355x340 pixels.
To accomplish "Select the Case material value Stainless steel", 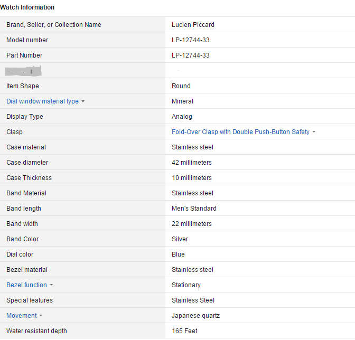I will (x=192, y=147).
